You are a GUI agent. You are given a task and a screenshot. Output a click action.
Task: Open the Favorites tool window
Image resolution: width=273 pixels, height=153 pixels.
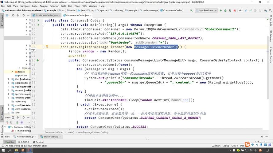pyautogui.click(x=2, y=131)
